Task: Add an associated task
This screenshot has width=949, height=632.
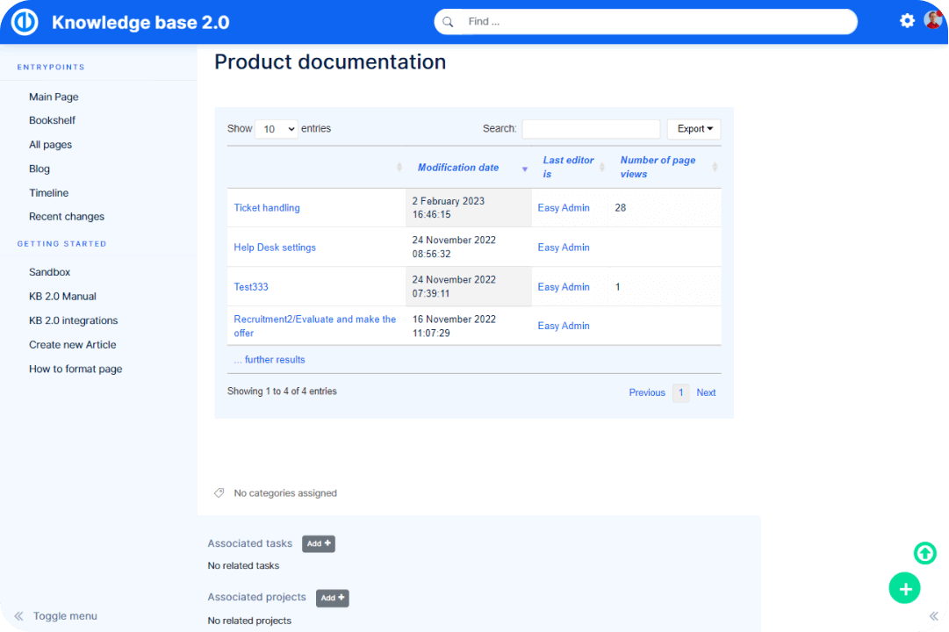Action: click(x=319, y=544)
